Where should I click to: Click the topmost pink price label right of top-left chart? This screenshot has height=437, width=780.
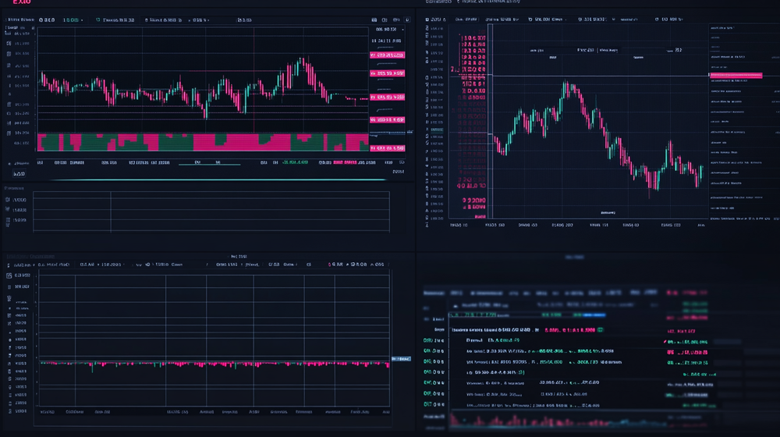388,55
